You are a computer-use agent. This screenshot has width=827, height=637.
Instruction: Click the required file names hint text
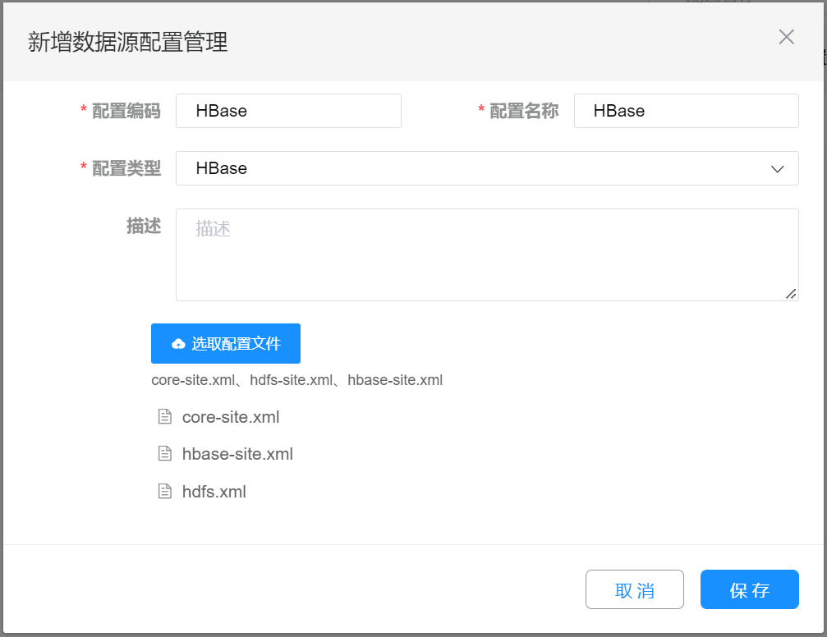coord(296,380)
